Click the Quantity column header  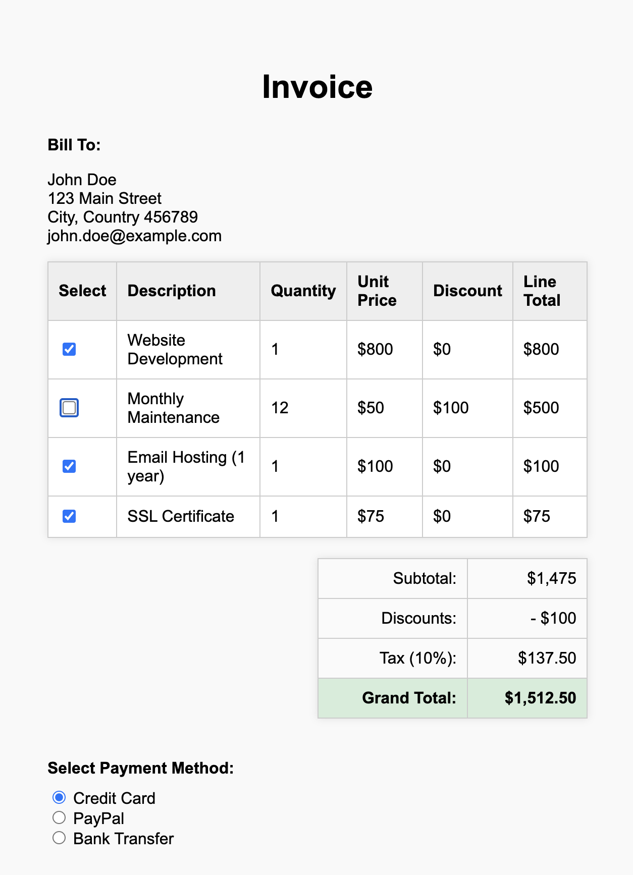click(x=303, y=291)
